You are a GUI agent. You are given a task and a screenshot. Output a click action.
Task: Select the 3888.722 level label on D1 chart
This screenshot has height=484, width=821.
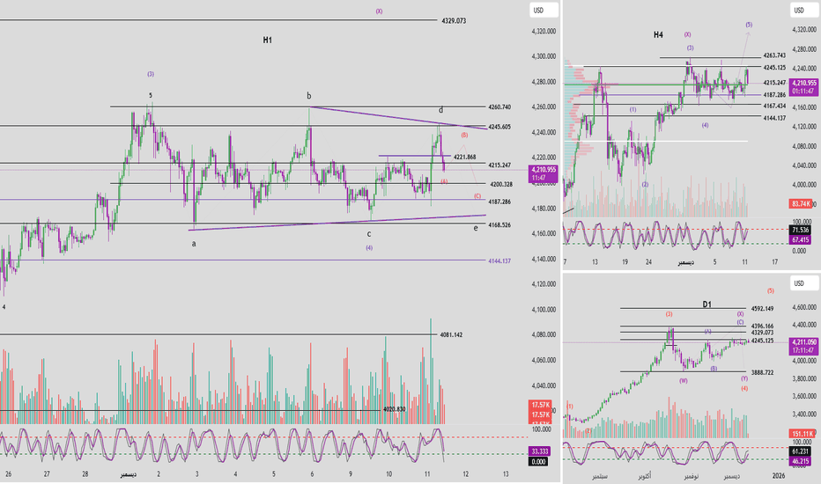click(x=762, y=372)
